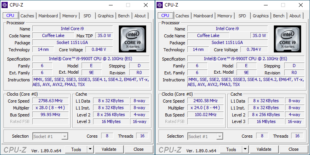
Task: Open the Tools dropdown arrow in left window
Action: pos(90,149)
